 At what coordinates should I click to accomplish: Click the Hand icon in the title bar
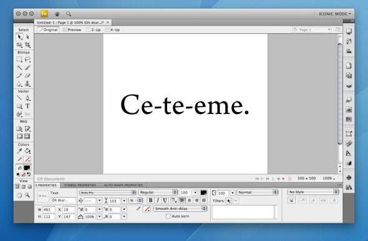tap(57, 14)
